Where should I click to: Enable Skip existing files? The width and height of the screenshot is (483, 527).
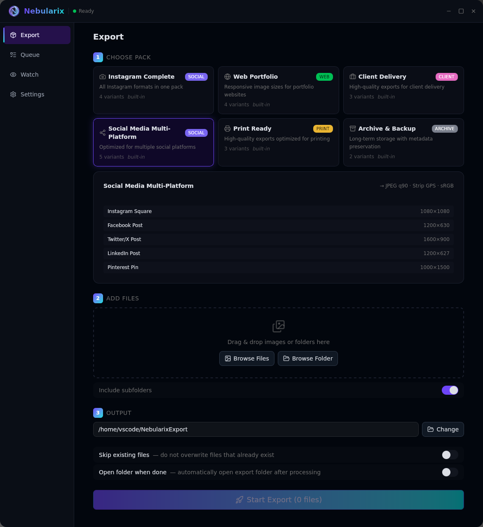pos(450,455)
